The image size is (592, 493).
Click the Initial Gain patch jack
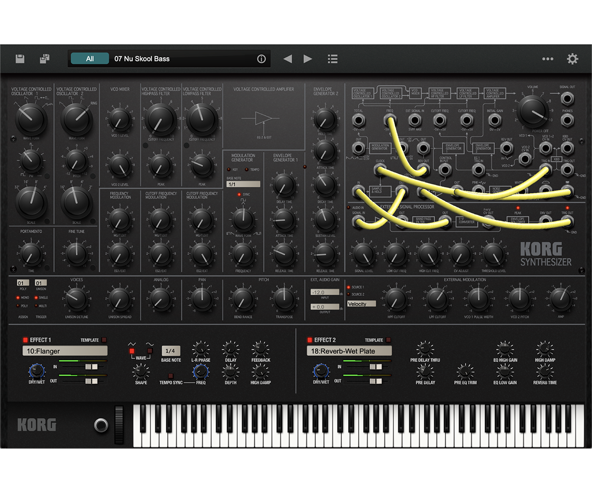[x=494, y=120]
